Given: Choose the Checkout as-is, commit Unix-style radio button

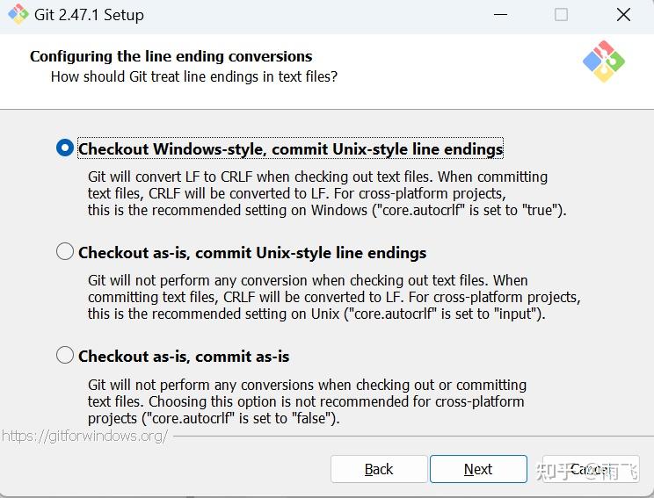Looking at the screenshot, I should 65,252.
